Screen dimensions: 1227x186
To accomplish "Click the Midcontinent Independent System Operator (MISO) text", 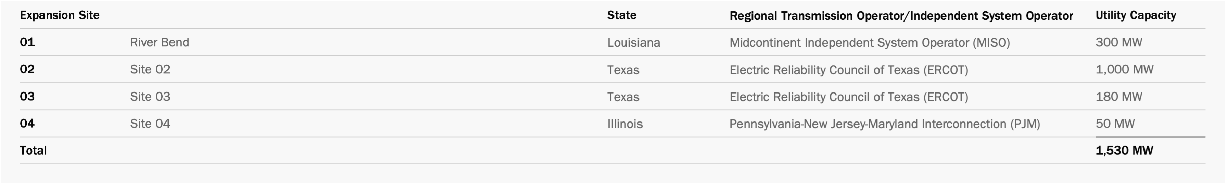I will point(870,43).
